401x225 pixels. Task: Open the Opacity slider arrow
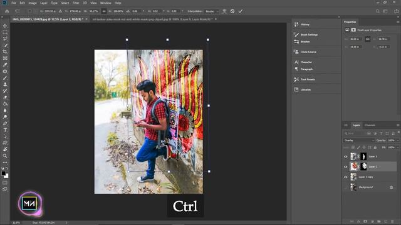pyautogui.click(x=398, y=140)
